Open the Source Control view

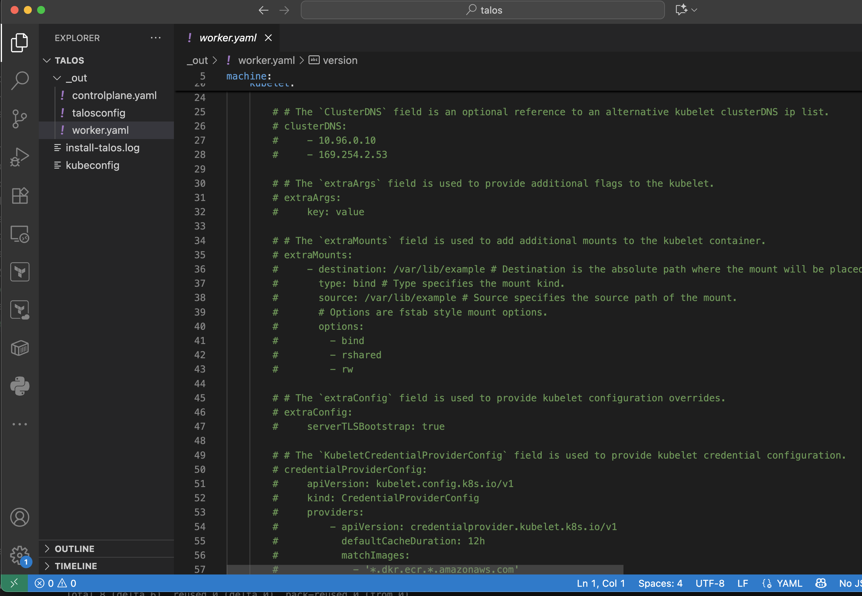[20, 119]
